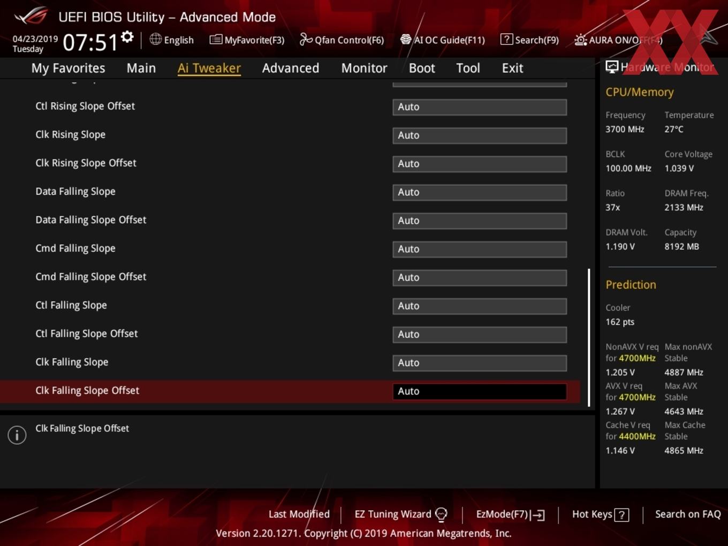The width and height of the screenshot is (728, 546).
Task: Click the 4887 MHz max nonAVX value
Action: (684, 372)
